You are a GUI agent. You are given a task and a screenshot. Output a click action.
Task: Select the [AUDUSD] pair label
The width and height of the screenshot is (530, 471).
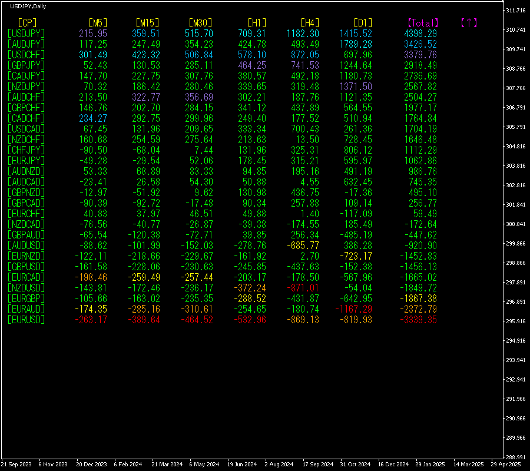(26, 246)
